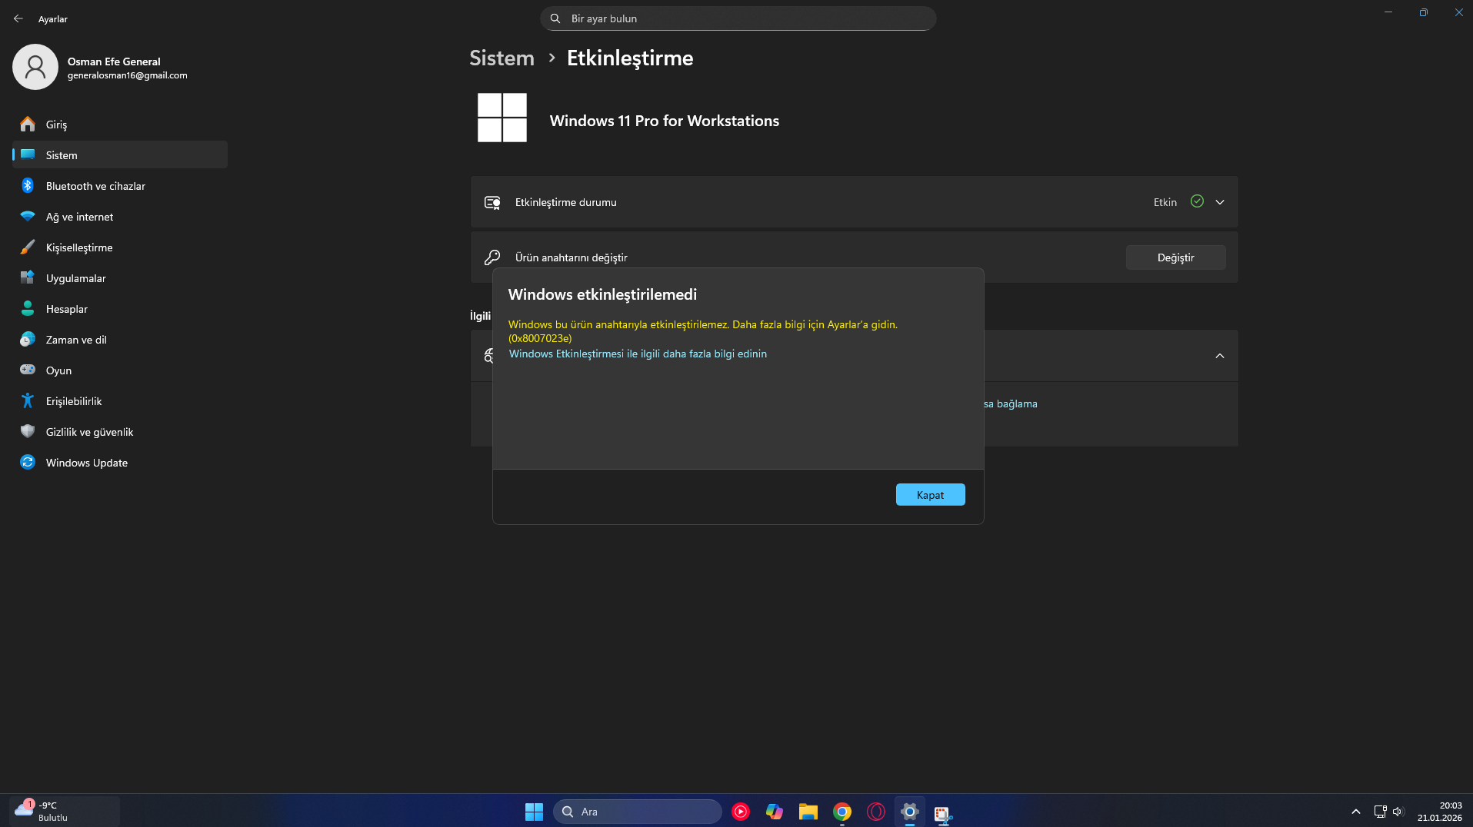
Task: Click the network icon in system tray
Action: click(1380, 812)
